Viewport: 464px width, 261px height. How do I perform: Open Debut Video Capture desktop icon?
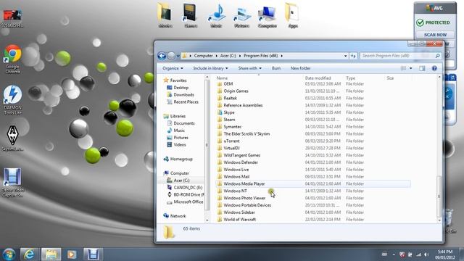click(x=12, y=182)
